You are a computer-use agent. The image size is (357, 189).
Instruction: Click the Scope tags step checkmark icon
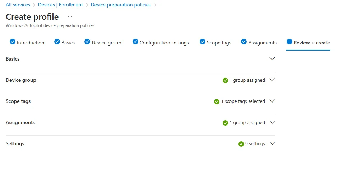203,42
